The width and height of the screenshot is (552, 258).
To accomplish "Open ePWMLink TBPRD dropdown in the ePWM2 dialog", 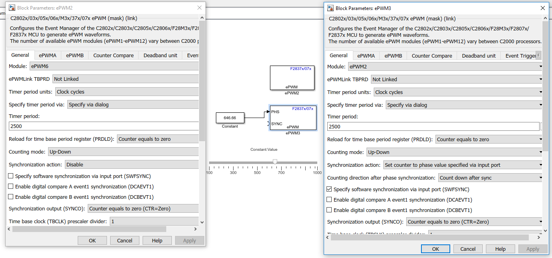I will (125, 79).
